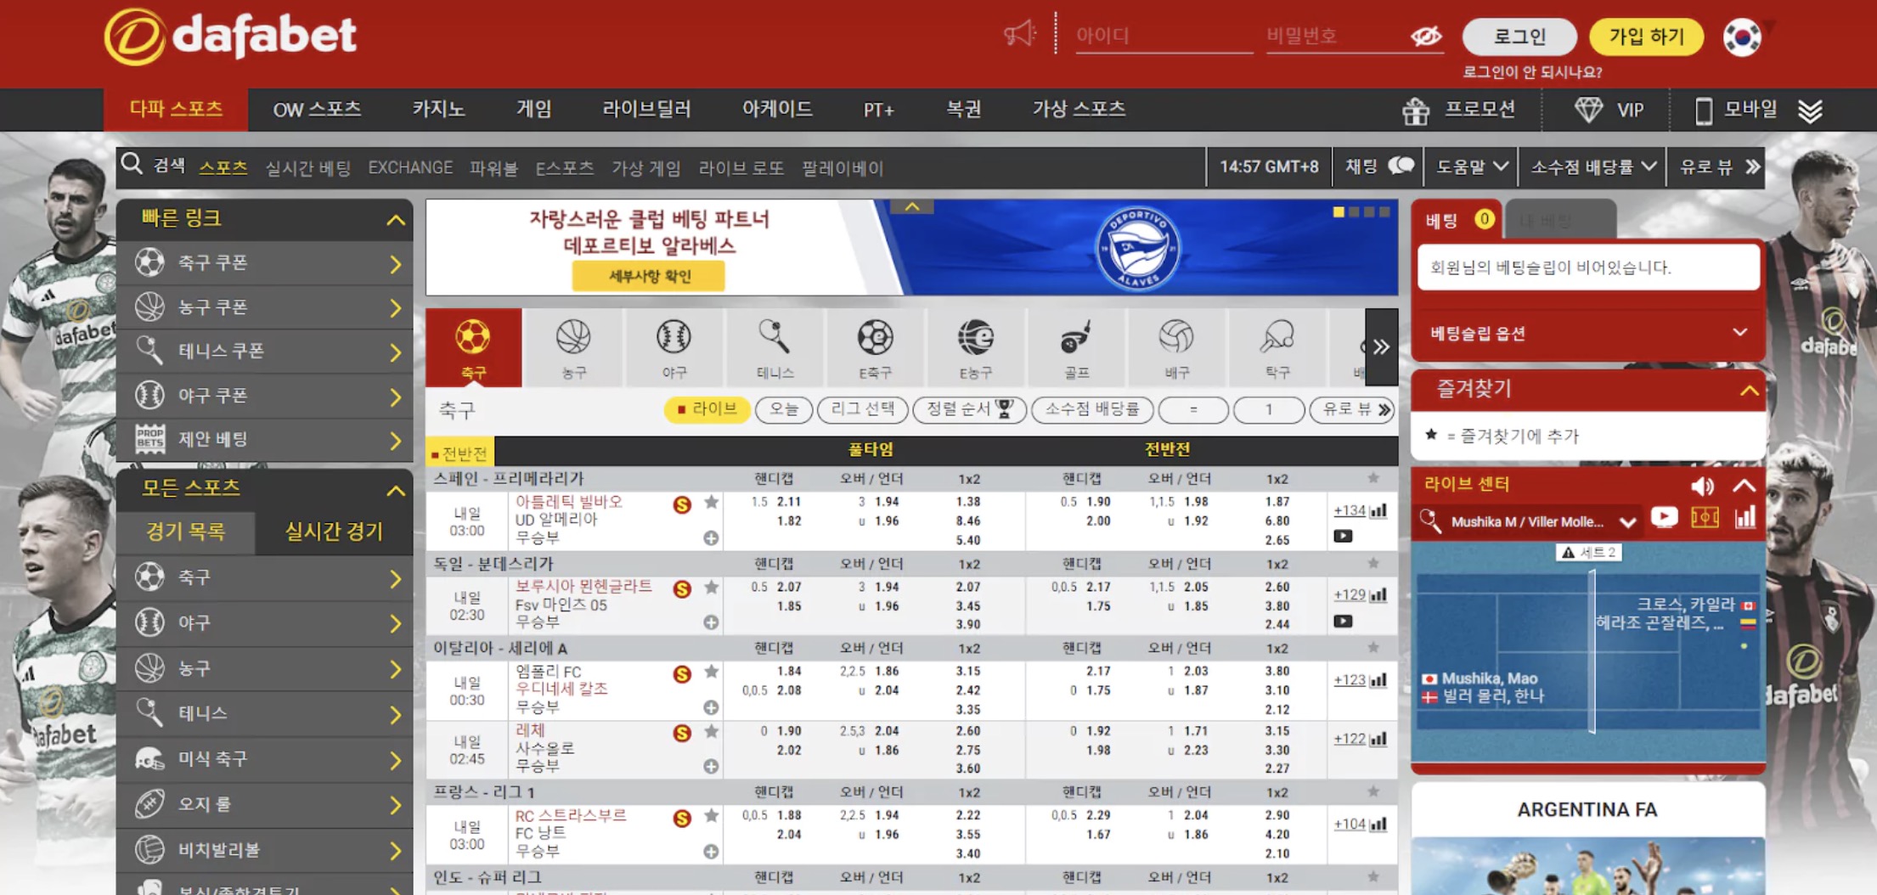The image size is (1877, 895).
Task: Open 실시간 베팅 in sub navigation
Action: pos(307,168)
